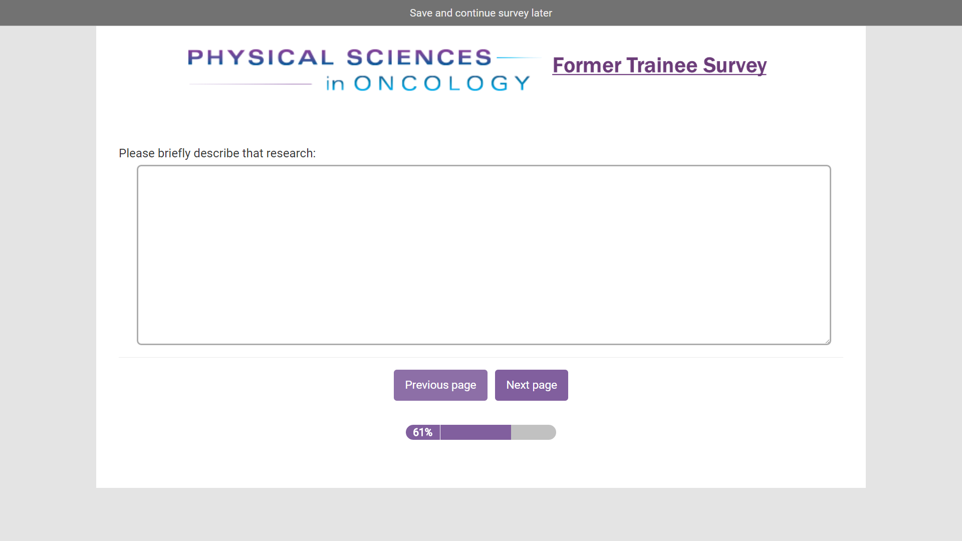Click the purple filled progress bar section
The height and width of the screenshot is (541, 962).
point(475,432)
